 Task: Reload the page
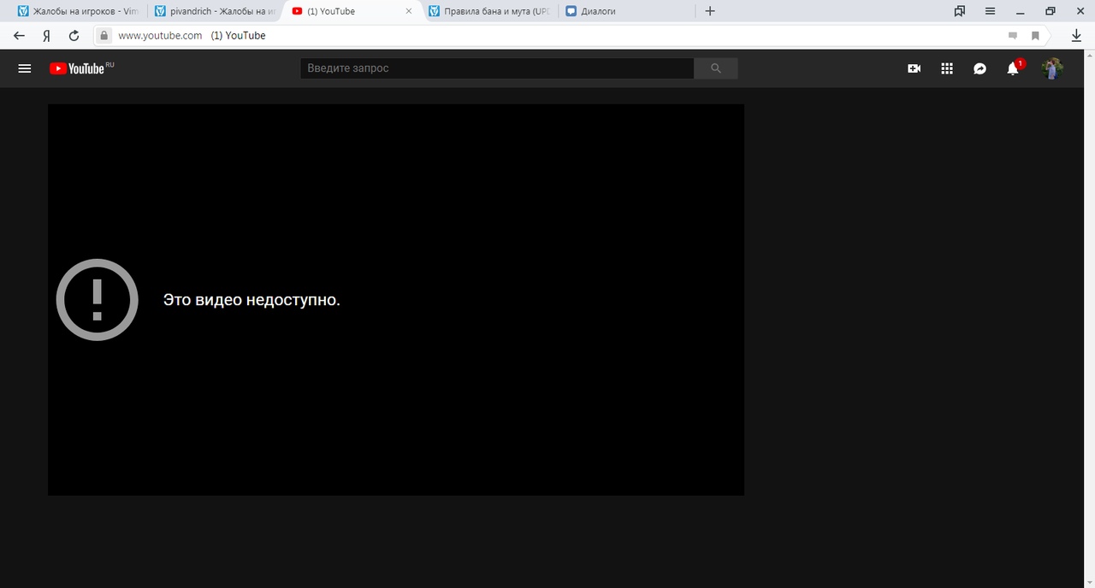[x=74, y=35]
